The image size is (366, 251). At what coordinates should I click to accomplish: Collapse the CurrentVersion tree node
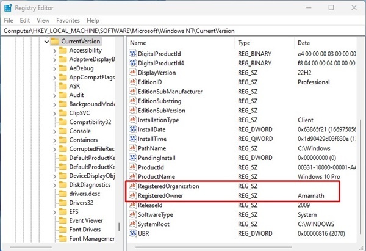point(46,42)
